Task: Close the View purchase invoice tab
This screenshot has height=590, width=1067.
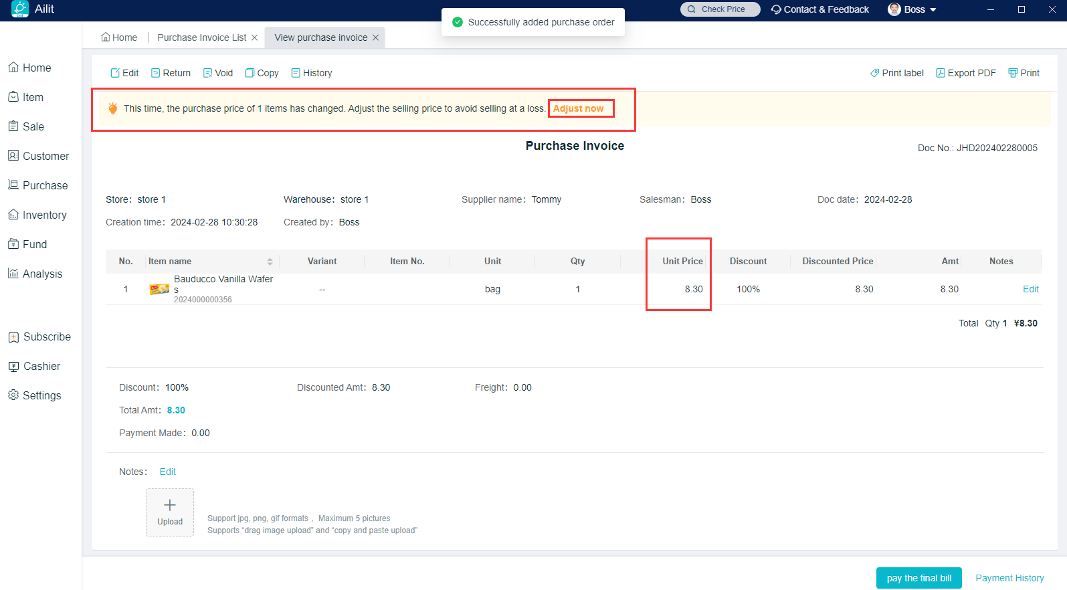Action: pyautogui.click(x=376, y=37)
